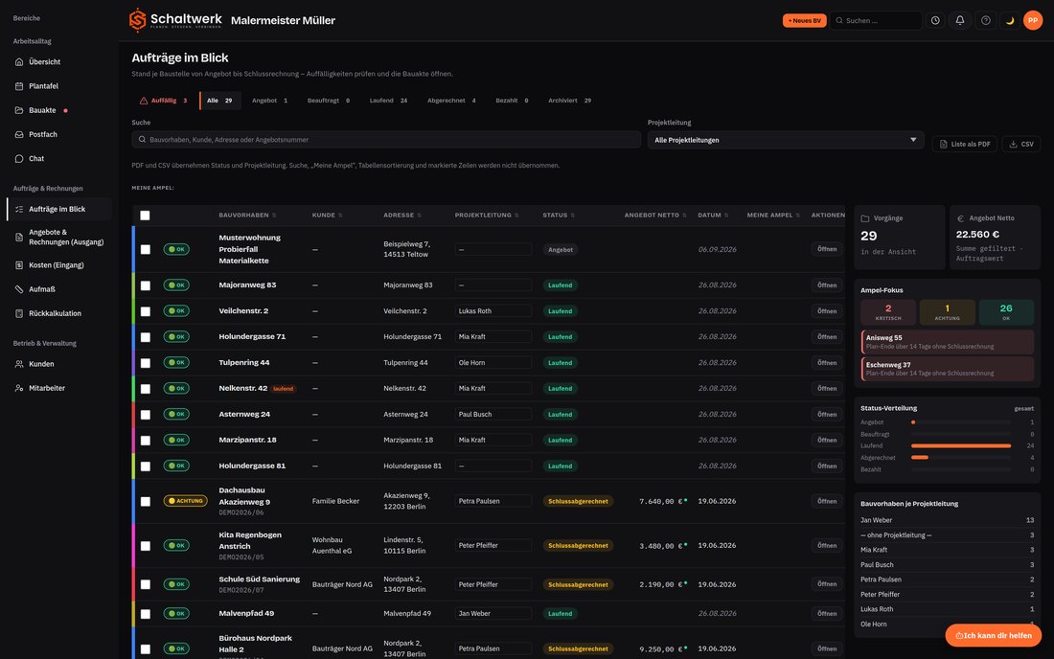Sort table by Bauvorhaben column header

246,215
